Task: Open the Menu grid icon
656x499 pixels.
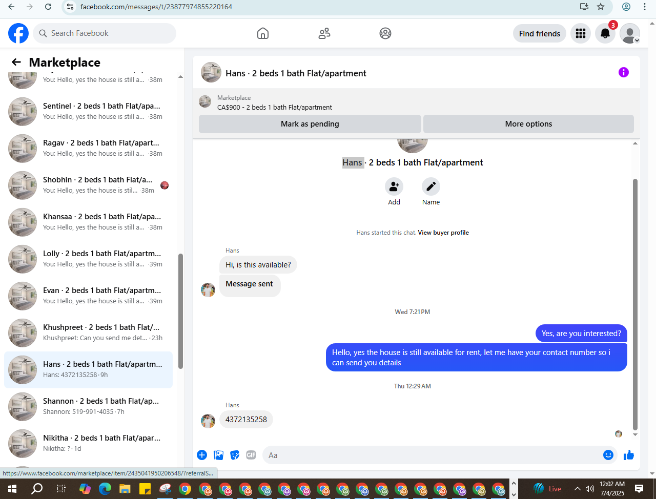Action: pyautogui.click(x=581, y=33)
